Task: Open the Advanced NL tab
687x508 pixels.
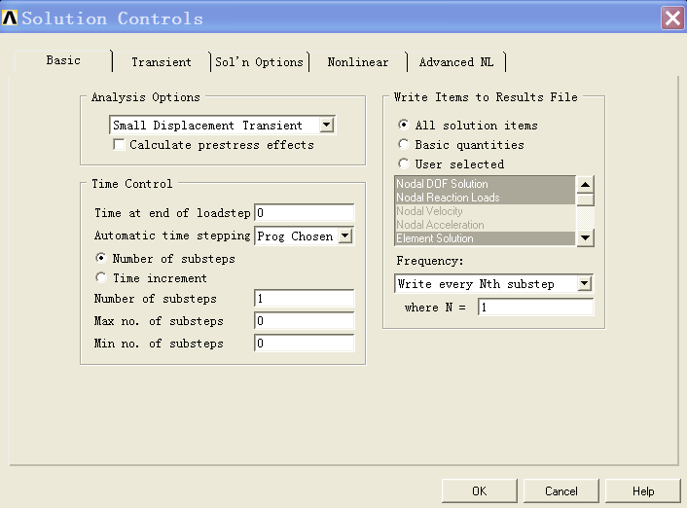Action: [455, 62]
